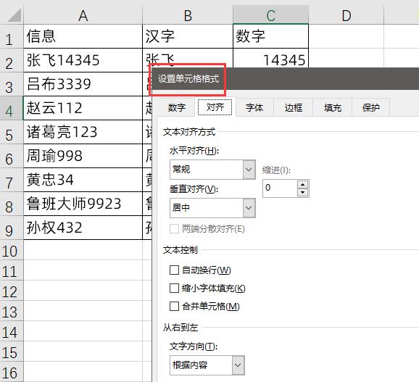Go to the 边框 tab

pyautogui.click(x=293, y=108)
